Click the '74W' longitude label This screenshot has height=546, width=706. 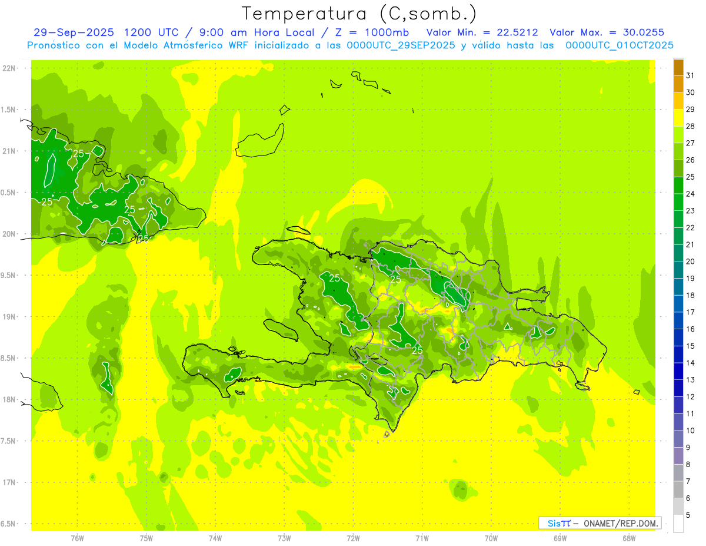[215, 538]
